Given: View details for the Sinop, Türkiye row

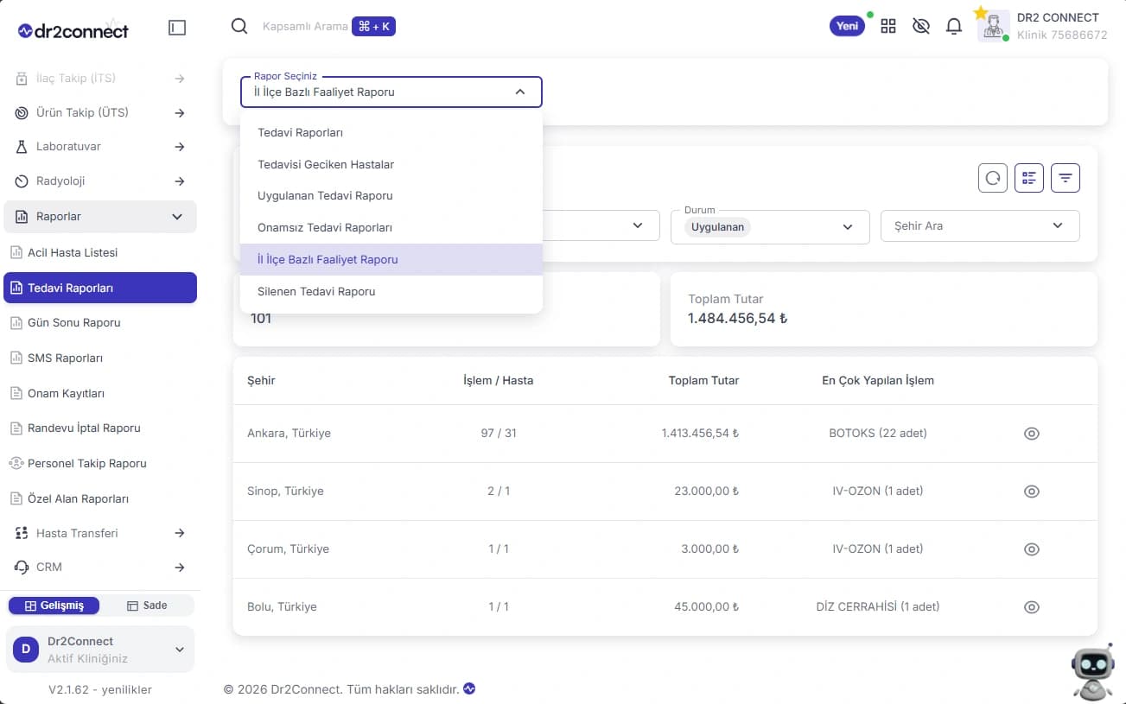Looking at the screenshot, I should (x=1031, y=492).
